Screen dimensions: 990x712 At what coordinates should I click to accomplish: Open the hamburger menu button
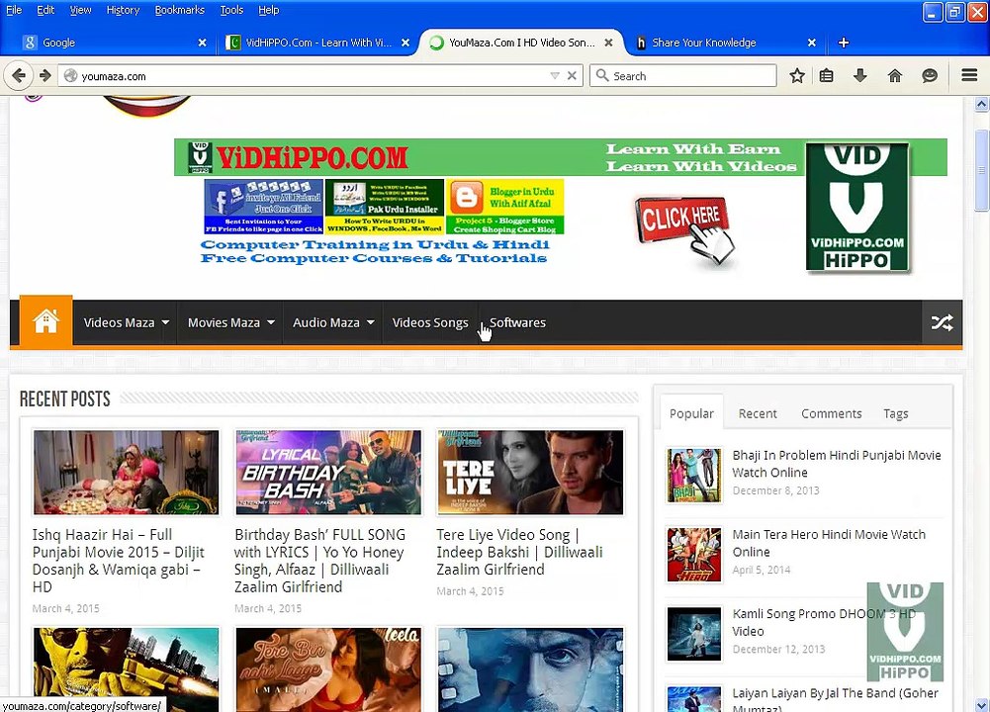tap(969, 76)
